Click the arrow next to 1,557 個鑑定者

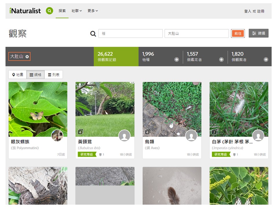tap(221, 60)
